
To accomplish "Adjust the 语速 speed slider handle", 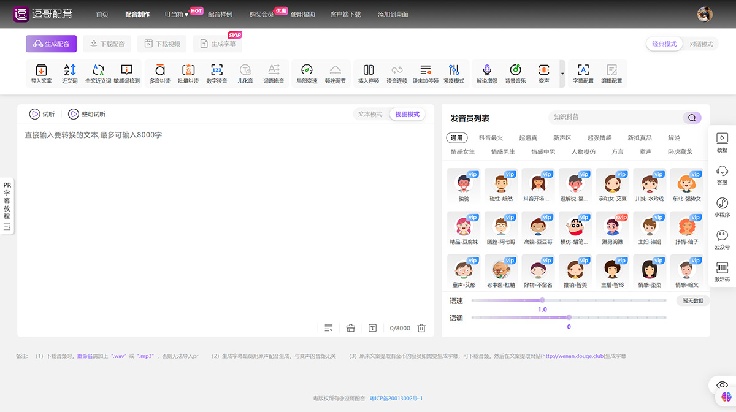I will click(542, 300).
